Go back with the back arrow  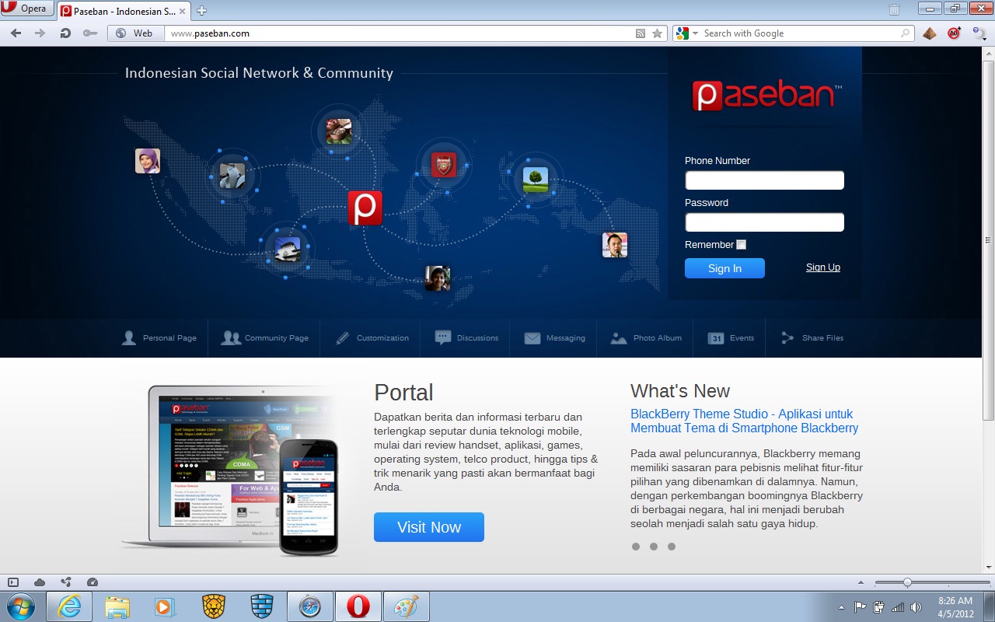[x=16, y=33]
